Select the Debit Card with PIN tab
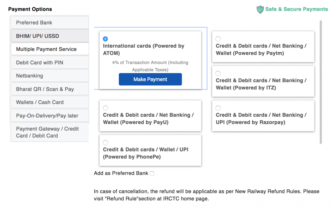Screen dimensions: 331x208 [50, 62]
